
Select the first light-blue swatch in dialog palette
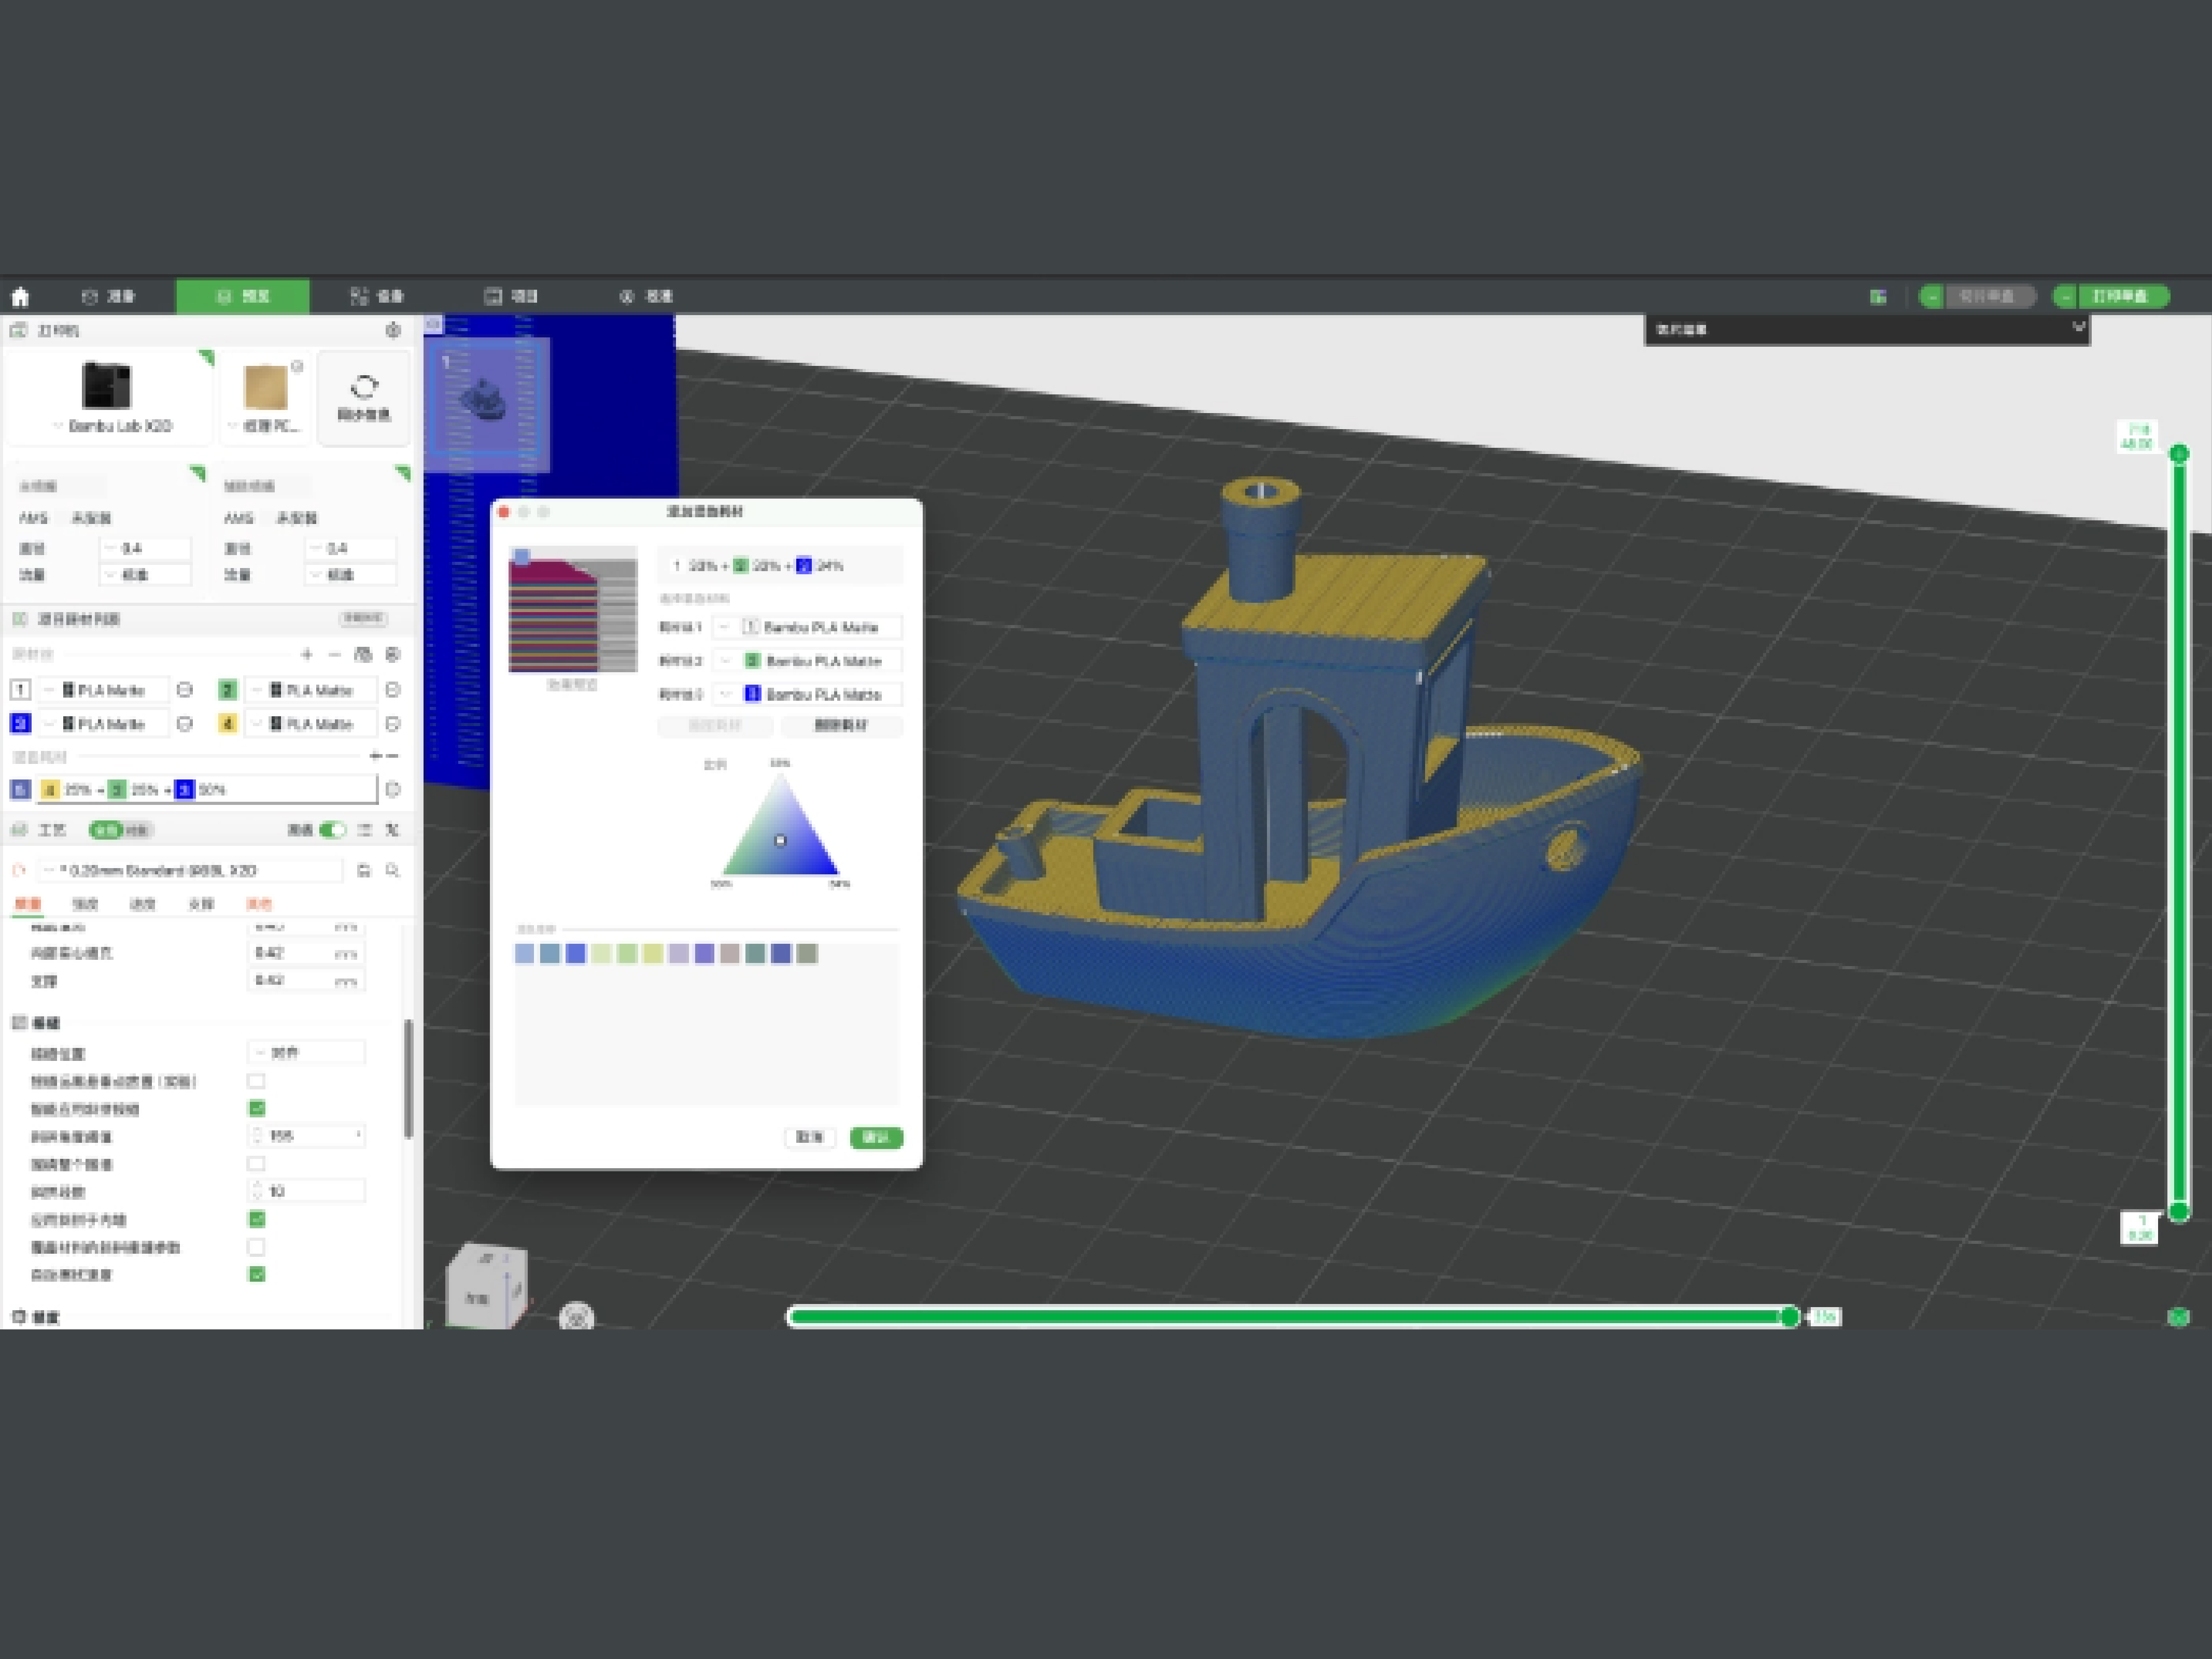click(x=524, y=954)
